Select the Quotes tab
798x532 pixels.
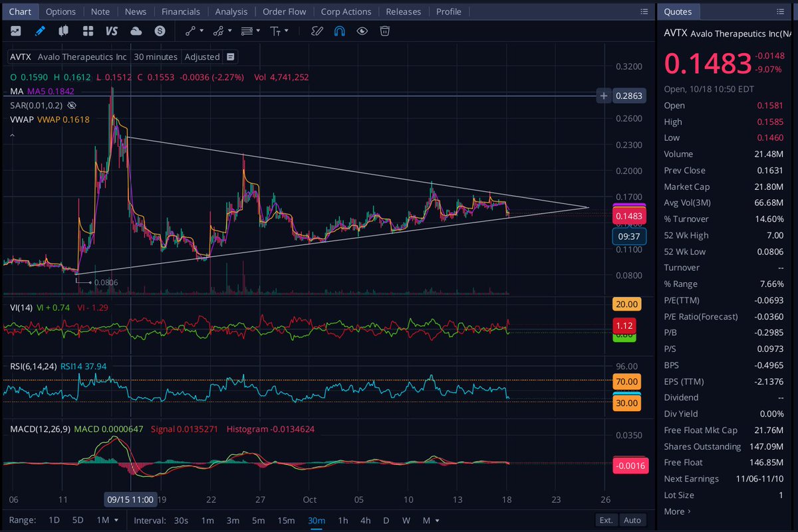coord(678,11)
